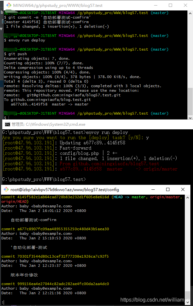
Task: Click the up scroll arrow in MINGW64 window
Action: pyautogui.click(x=190, y=13)
